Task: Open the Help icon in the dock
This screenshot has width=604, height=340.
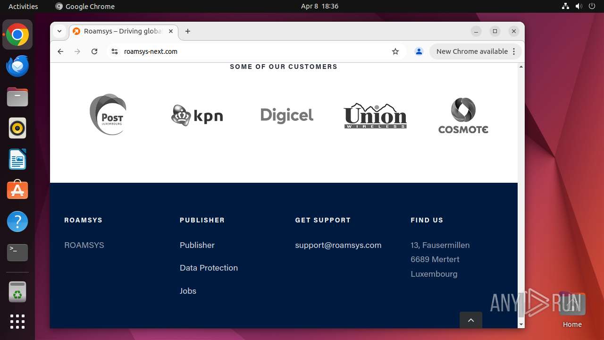Action: click(17, 221)
